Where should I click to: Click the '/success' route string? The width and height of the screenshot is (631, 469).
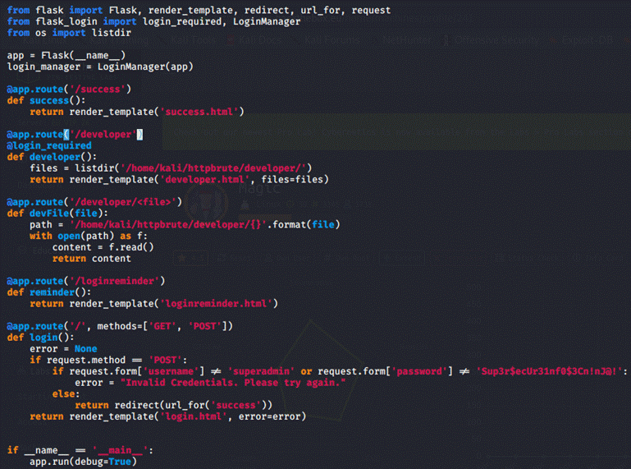[103, 88]
